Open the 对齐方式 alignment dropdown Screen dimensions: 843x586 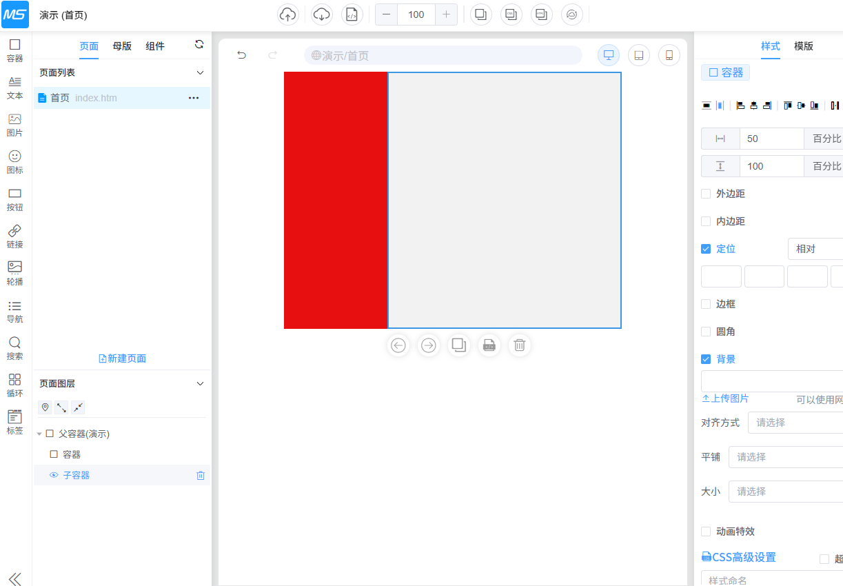[x=793, y=423]
